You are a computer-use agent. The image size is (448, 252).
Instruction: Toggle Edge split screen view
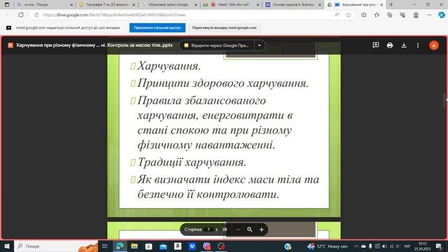pos(364,15)
